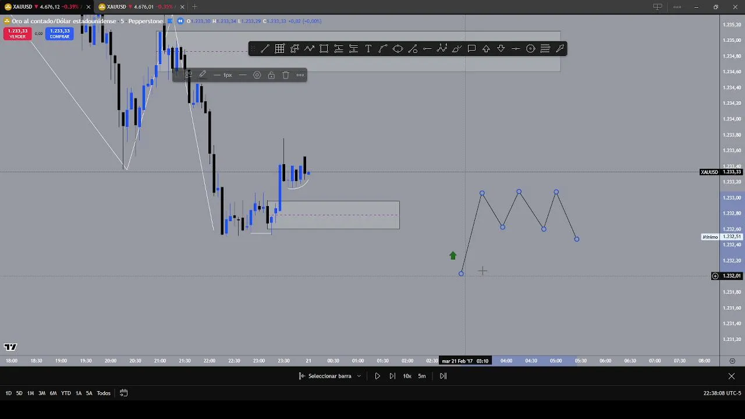Set range to YTD
Screen dimensions: 745x419
66,393
